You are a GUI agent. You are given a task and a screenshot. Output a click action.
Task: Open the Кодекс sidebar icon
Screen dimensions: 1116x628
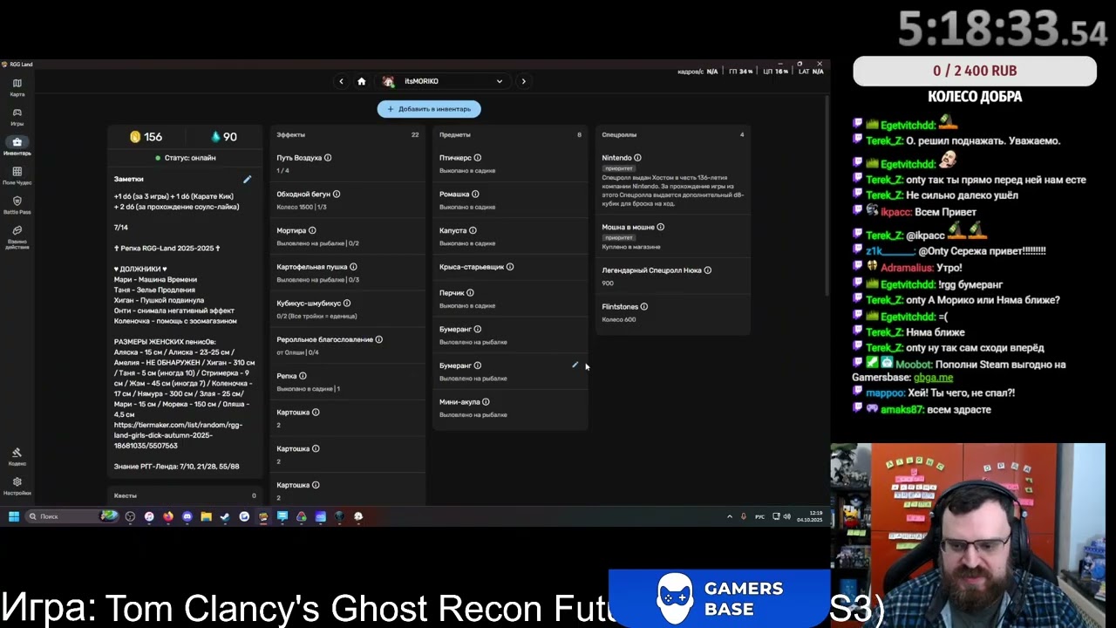17,456
